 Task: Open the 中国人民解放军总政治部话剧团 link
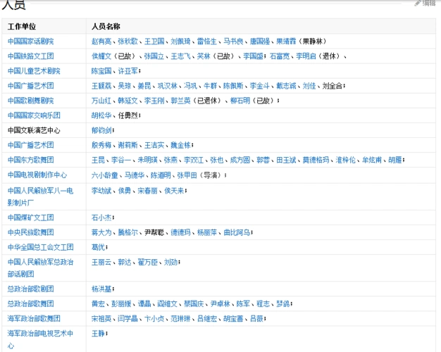tap(40, 268)
